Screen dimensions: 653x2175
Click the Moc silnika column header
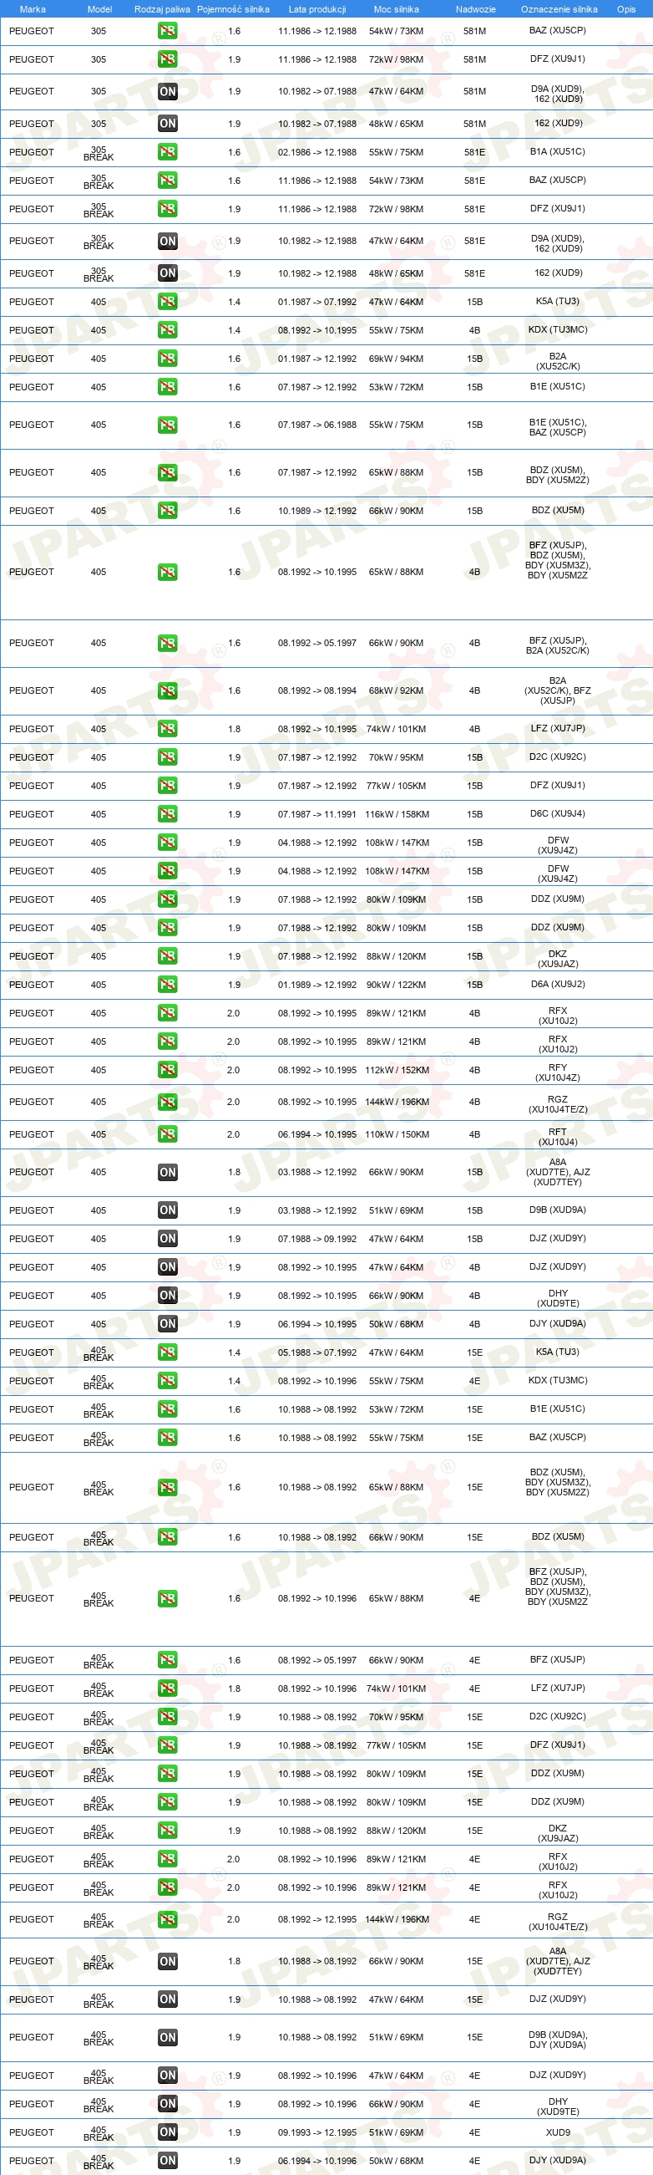[396, 9]
